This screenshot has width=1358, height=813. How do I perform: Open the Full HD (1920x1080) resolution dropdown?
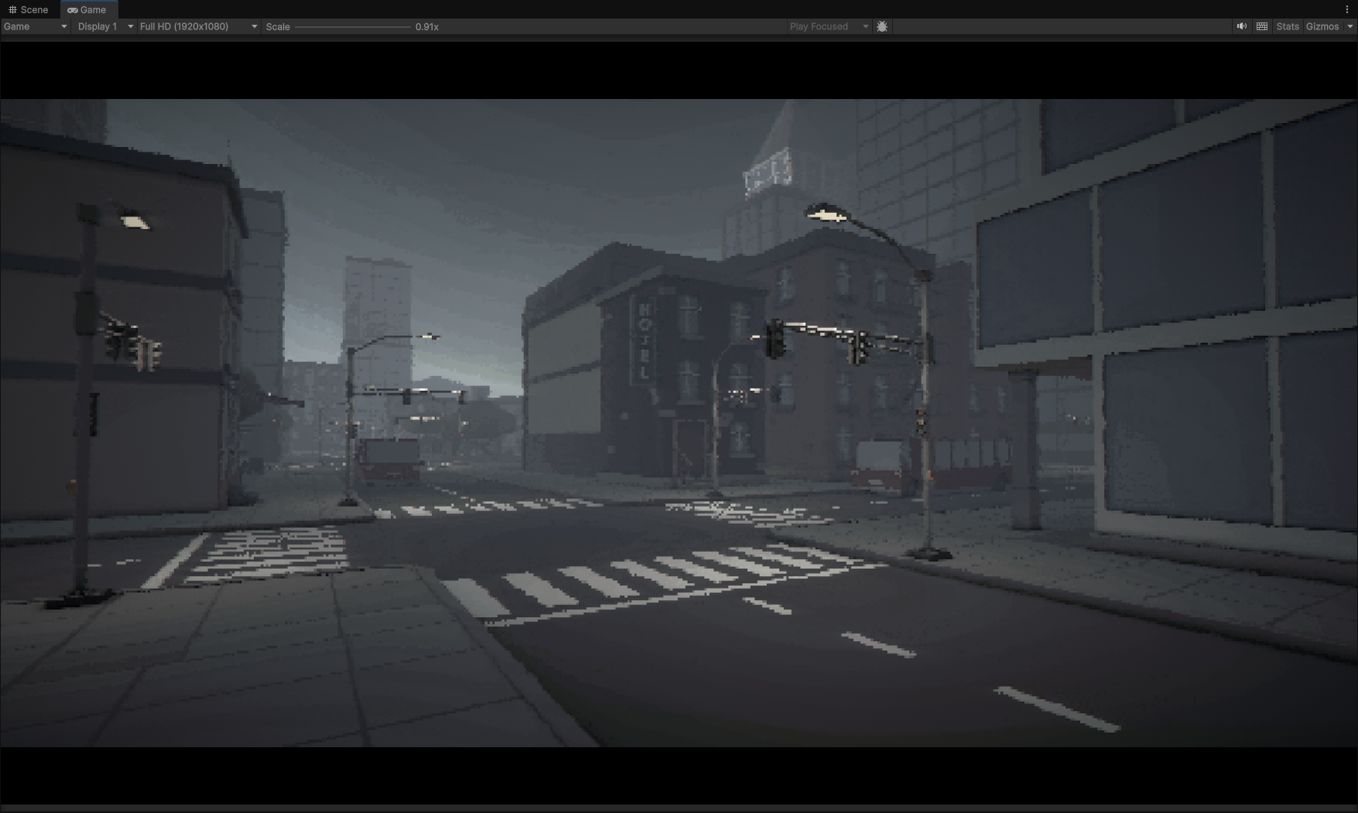point(198,26)
